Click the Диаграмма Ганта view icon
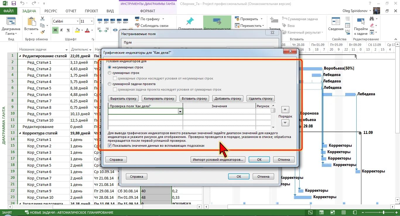This screenshot has width=400, height=216. (x=11, y=21)
